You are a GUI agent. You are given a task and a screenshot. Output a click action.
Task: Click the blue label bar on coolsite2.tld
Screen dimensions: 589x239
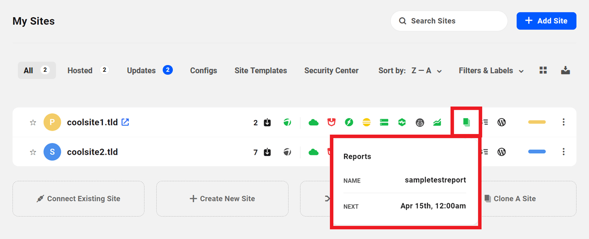click(x=537, y=152)
